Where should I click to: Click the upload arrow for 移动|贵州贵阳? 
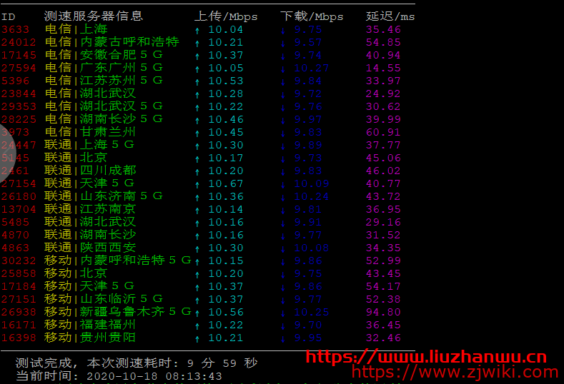pyautogui.click(x=197, y=338)
